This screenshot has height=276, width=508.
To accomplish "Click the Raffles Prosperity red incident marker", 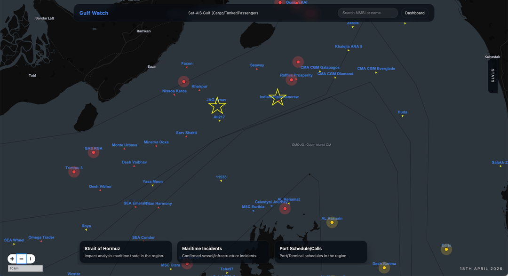I will tap(292, 80).
